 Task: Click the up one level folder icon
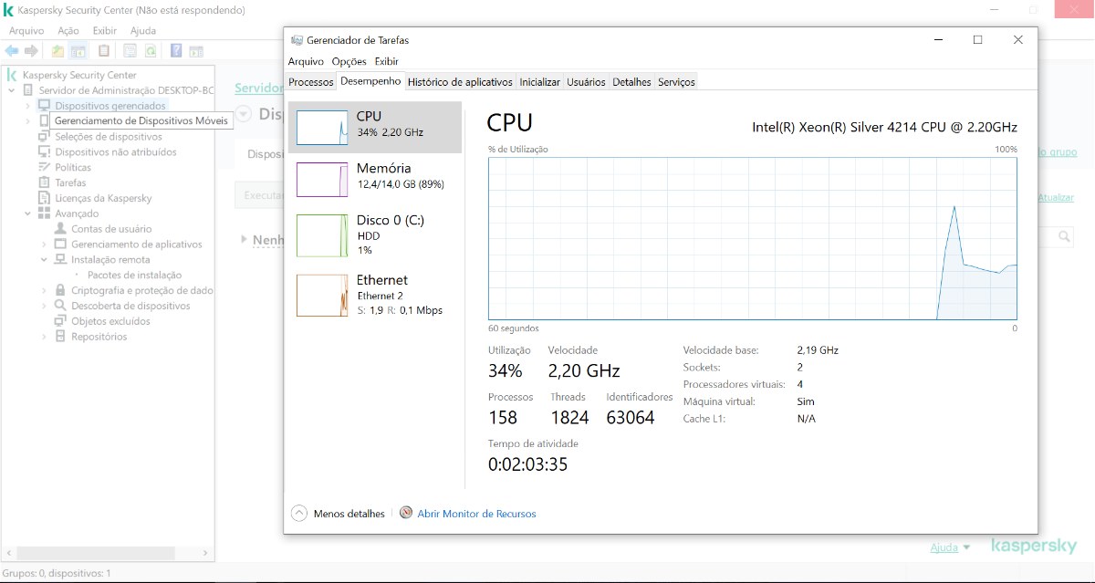click(57, 51)
